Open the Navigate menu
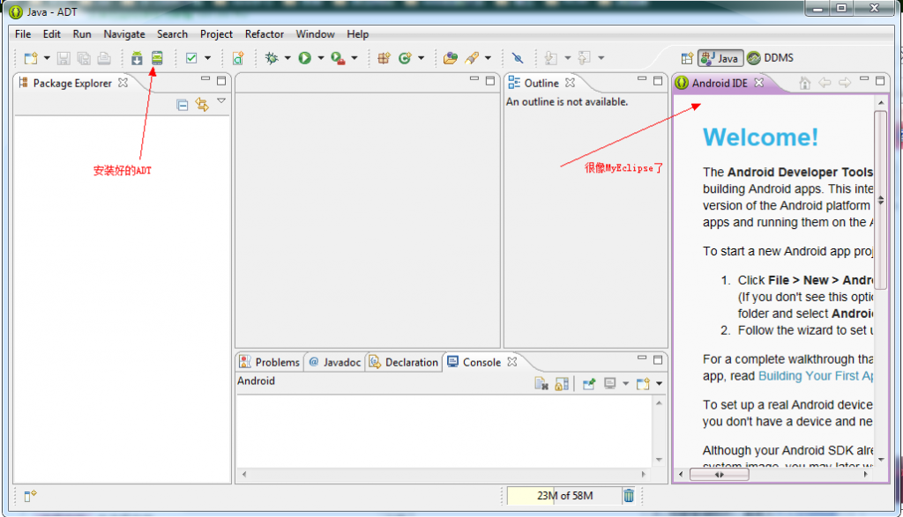903x517 pixels. coord(124,34)
